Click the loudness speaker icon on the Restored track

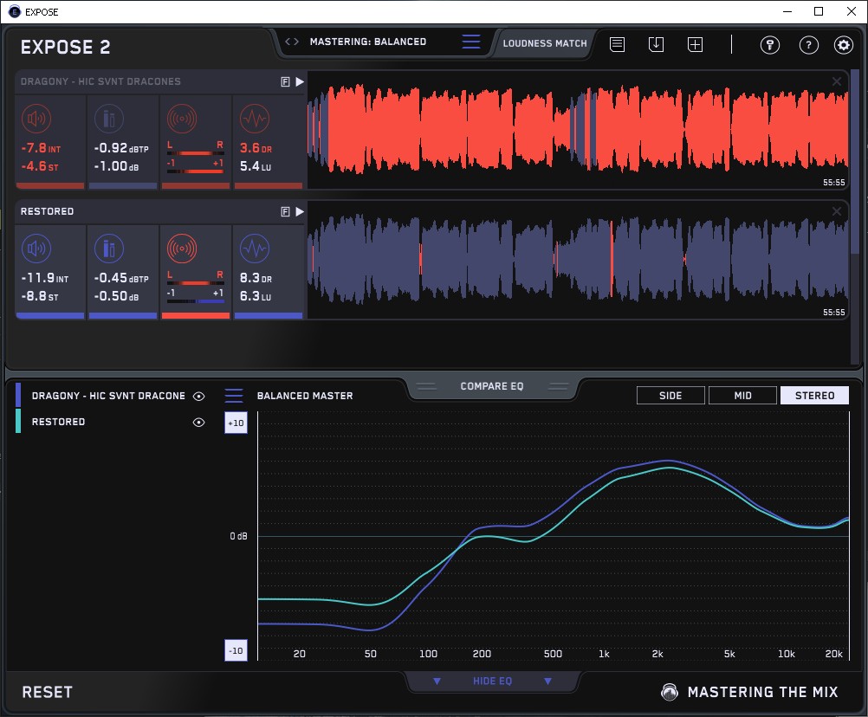pos(36,249)
